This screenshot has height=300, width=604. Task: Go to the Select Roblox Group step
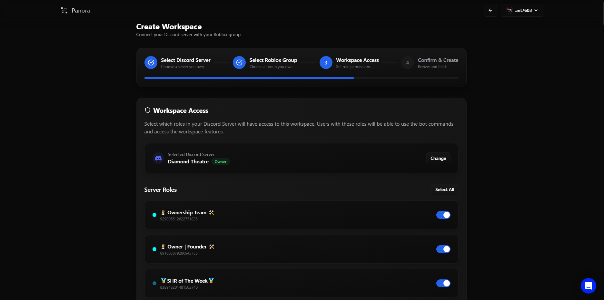click(273, 60)
